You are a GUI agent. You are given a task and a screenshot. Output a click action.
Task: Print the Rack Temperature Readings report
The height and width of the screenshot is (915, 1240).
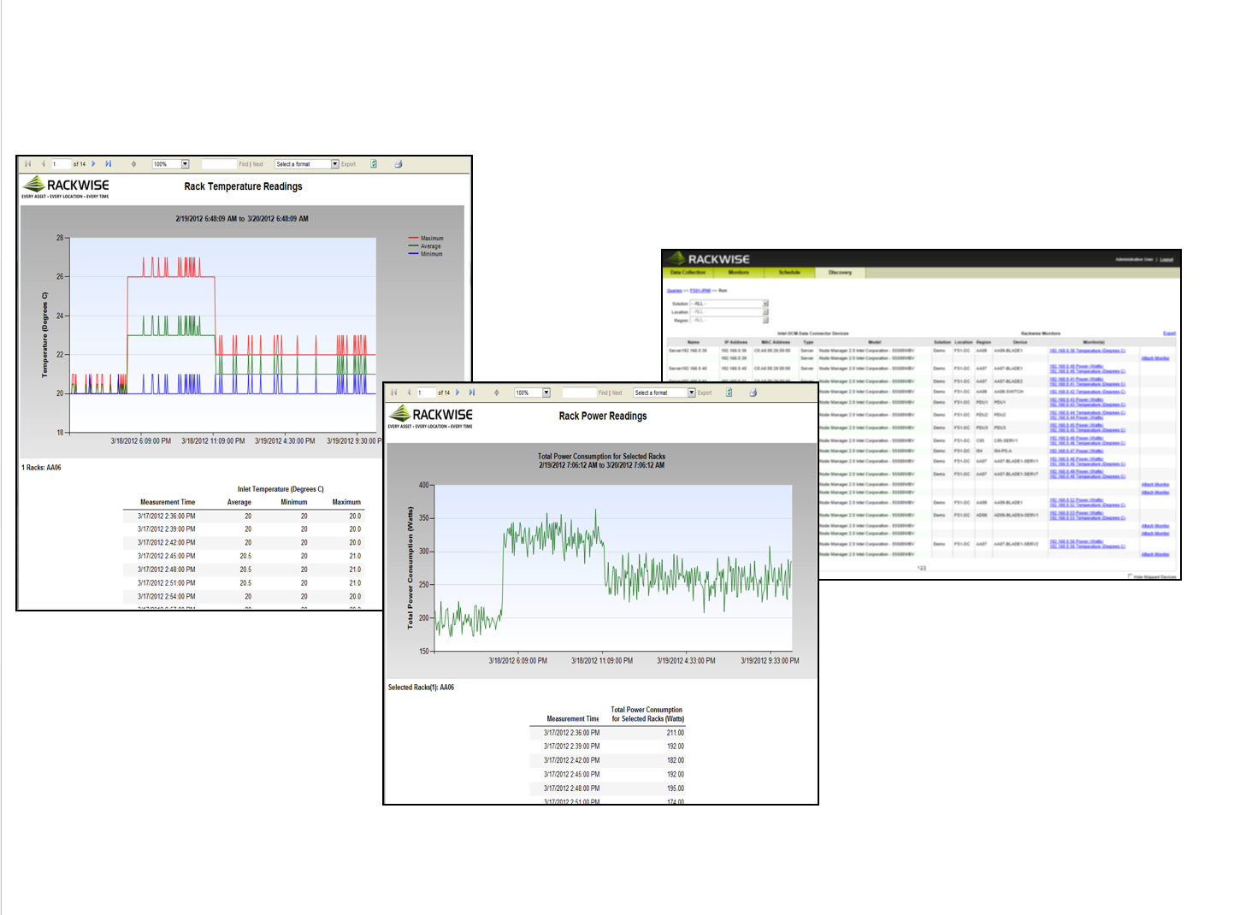(399, 164)
